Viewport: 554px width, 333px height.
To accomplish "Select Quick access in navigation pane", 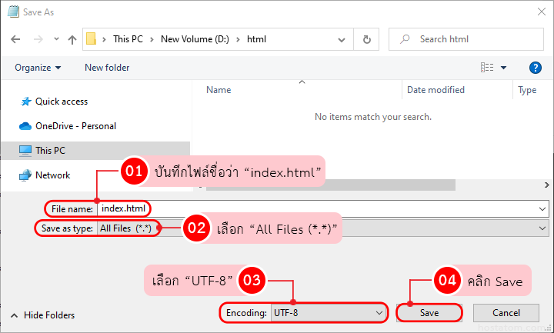I will (x=61, y=102).
